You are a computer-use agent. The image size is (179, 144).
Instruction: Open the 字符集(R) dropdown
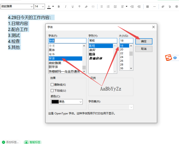coord(111,107)
